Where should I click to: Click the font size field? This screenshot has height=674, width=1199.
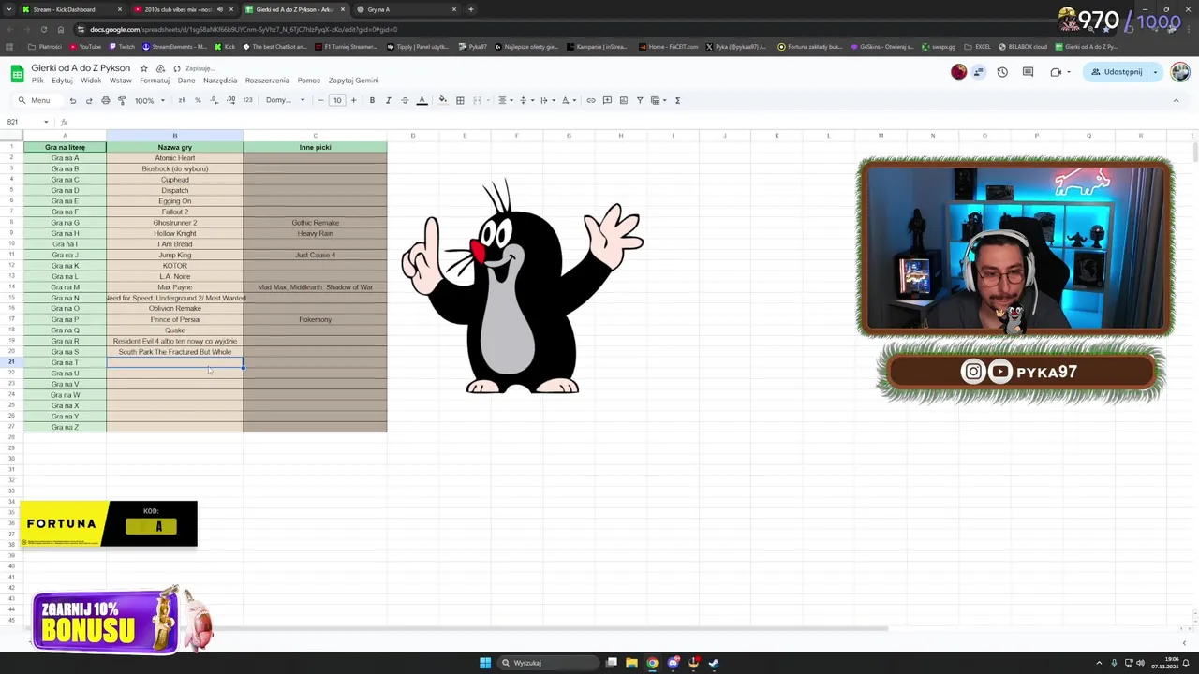click(x=337, y=100)
